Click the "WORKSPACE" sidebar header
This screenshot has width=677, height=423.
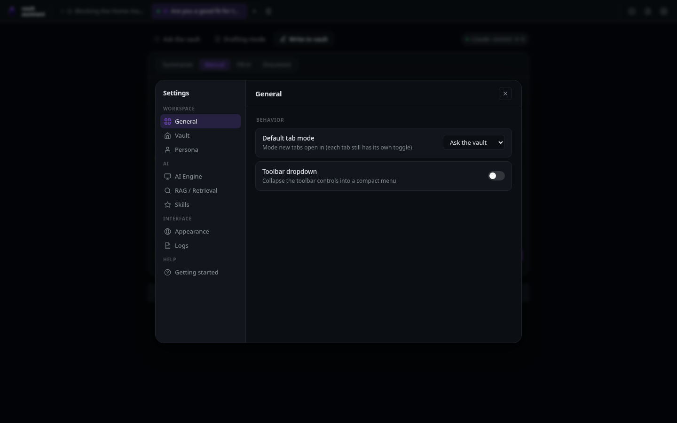(x=179, y=109)
